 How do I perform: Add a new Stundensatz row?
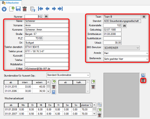click(x=54, y=82)
